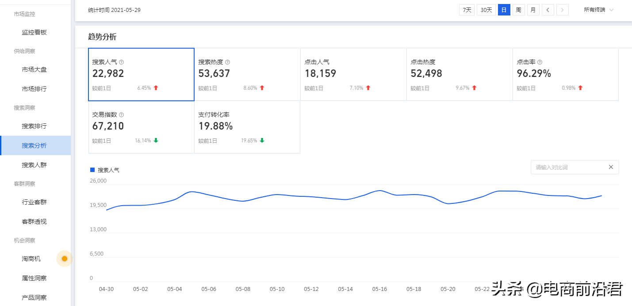Screen dimensions: 632x306
Task: Select the 点击热度 metric card
Action: 459,74
